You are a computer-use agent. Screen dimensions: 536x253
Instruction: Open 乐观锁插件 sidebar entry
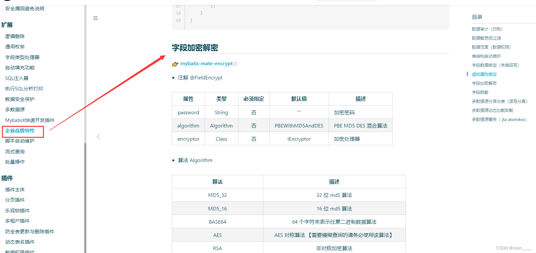coord(17,210)
